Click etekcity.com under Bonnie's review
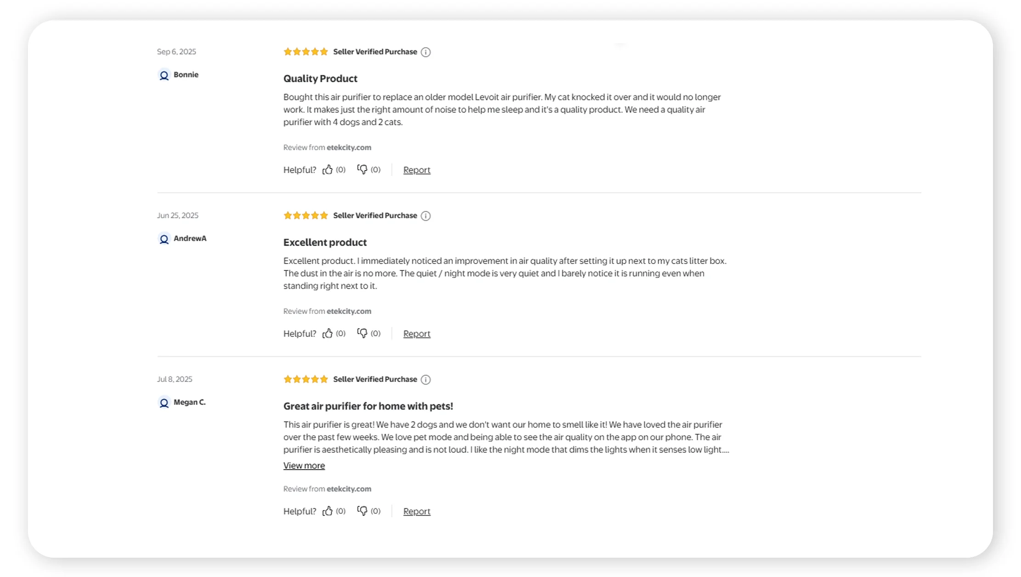Viewport: 1021px width, 577px height. point(349,147)
